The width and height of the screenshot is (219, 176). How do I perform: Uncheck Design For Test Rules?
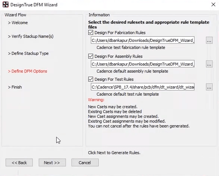click(91, 79)
